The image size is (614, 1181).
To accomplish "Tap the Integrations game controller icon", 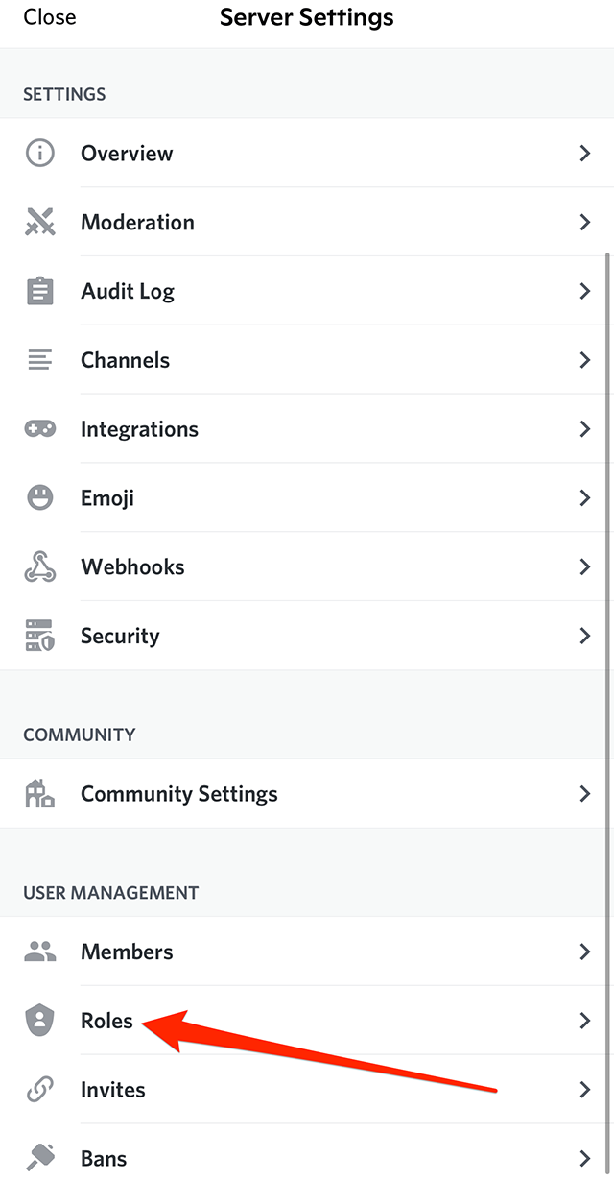I will [39, 429].
